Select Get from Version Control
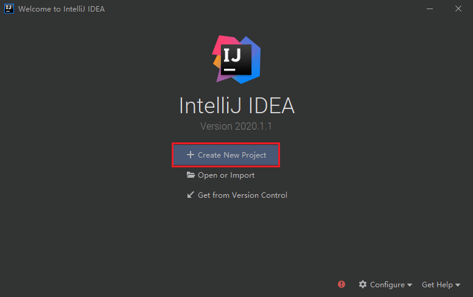473x297 pixels. pyautogui.click(x=242, y=195)
